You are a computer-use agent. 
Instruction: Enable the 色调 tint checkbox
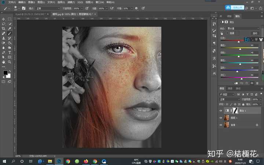coord(227,33)
